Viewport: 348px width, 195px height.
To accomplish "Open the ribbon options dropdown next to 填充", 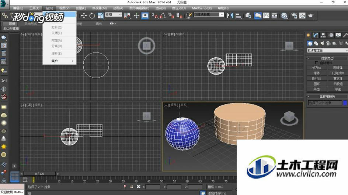I will click(113, 24).
